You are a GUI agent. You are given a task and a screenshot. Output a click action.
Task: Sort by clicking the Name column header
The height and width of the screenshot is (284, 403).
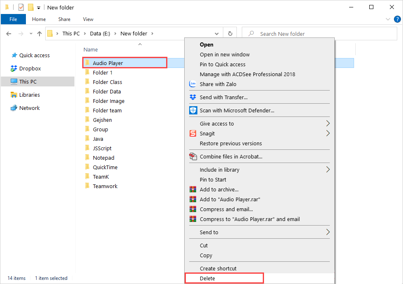point(91,49)
